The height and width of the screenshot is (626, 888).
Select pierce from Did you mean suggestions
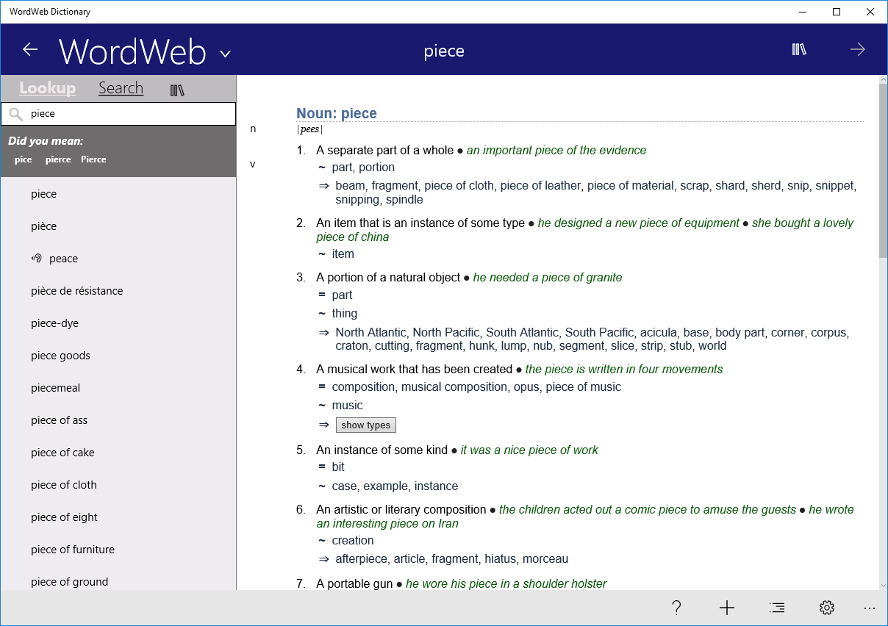pyautogui.click(x=58, y=159)
